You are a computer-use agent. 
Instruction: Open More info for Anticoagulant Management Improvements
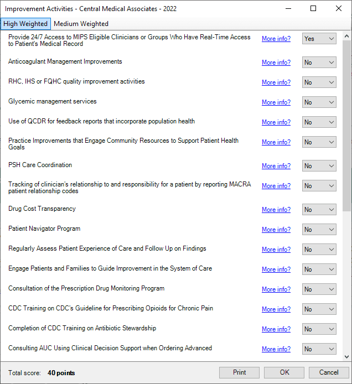pyautogui.click(x=276, y=63)
